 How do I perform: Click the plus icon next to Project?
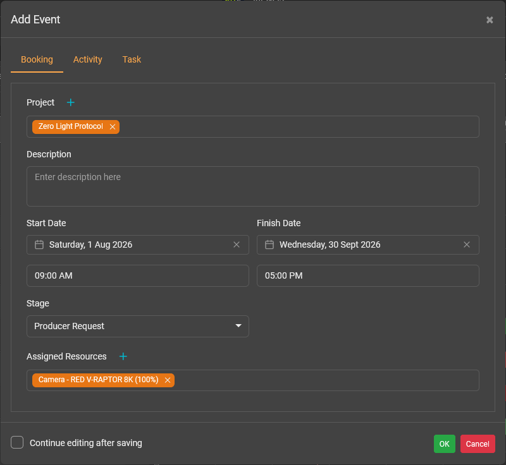pos(71,102)
